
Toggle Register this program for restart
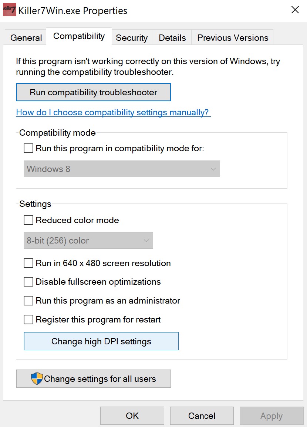click(x=28, y=320)
